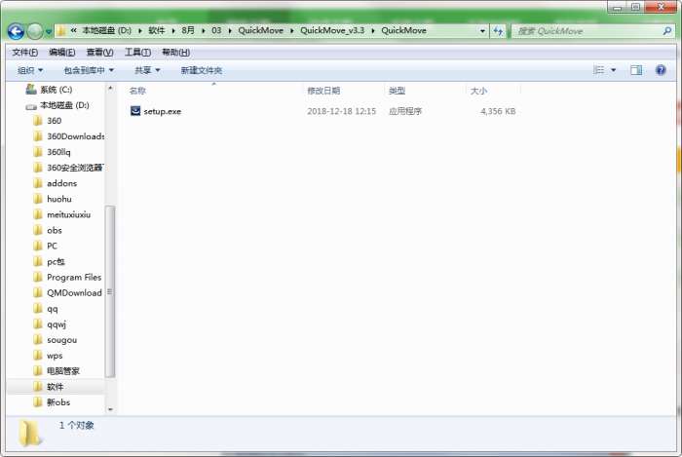The image size is (682, 457).
Task: Select the huohu folder
Action: (53, 199)
